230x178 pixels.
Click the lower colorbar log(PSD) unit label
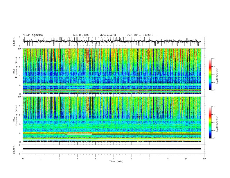point(218,124)
